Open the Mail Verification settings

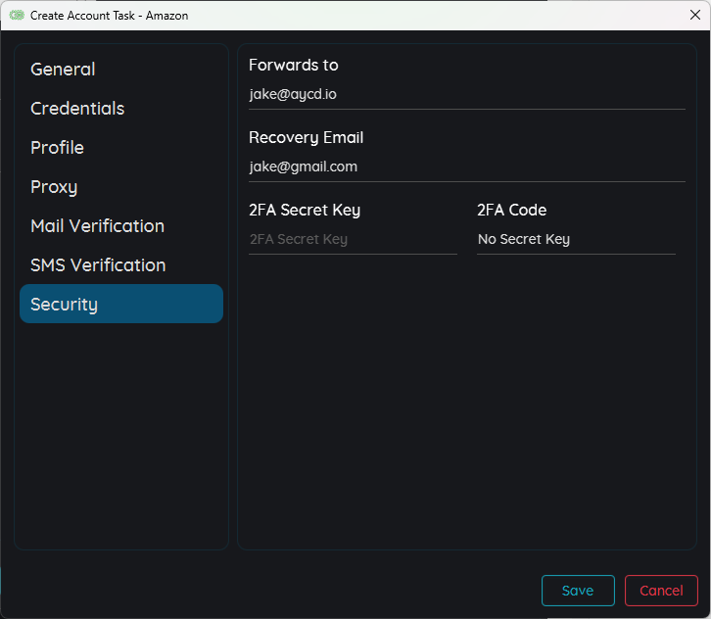97,226
